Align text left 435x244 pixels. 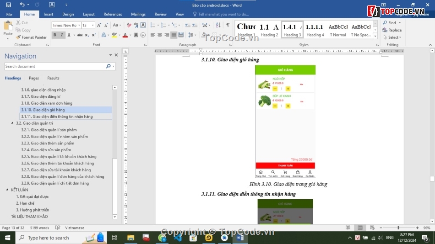point(152,35)
